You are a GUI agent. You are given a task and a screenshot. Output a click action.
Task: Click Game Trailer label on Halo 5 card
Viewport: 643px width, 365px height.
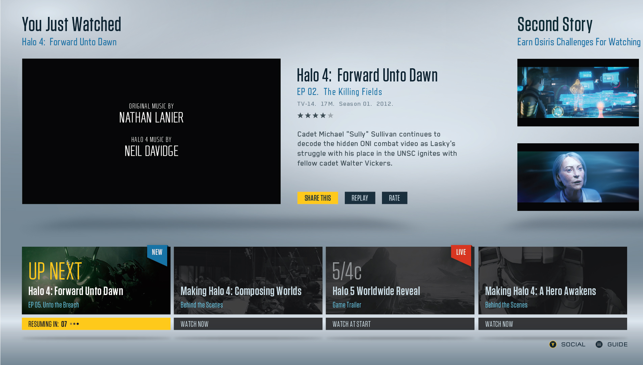[347, 305]
